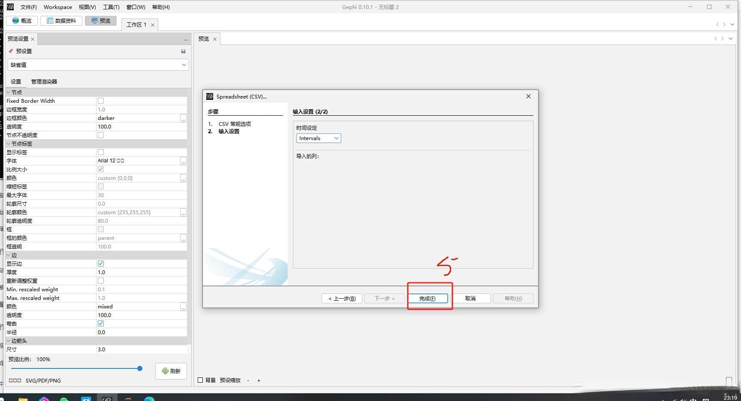Collapse the 节点 section
This screenshot has width=741, height=401.
[x=9, y=92]
